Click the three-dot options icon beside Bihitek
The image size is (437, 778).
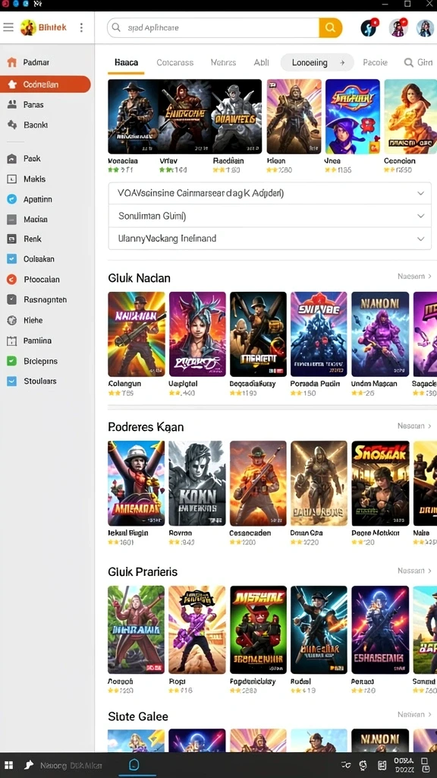point(81,27)
